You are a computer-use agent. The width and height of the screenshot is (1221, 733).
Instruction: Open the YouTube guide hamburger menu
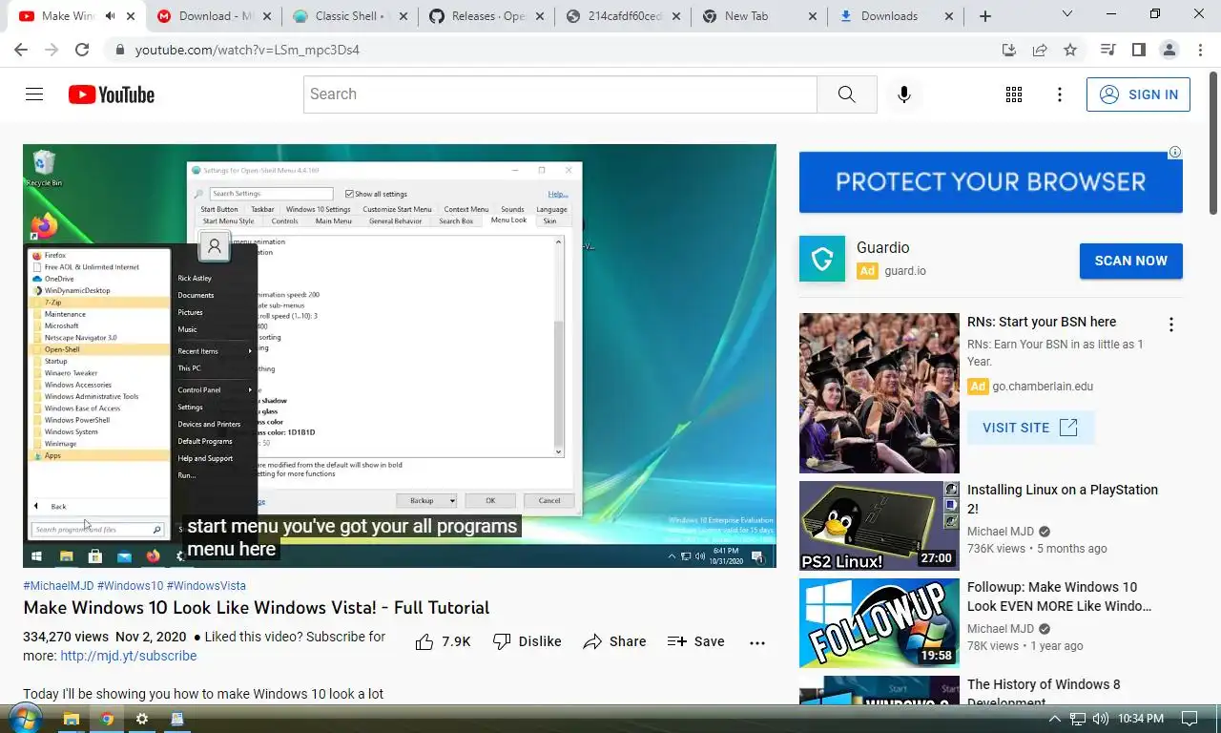(x=34, y=94)
